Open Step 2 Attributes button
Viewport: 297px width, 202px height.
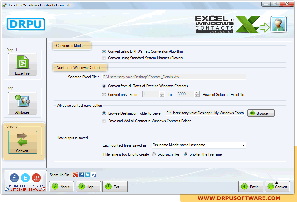click(23, 104)
